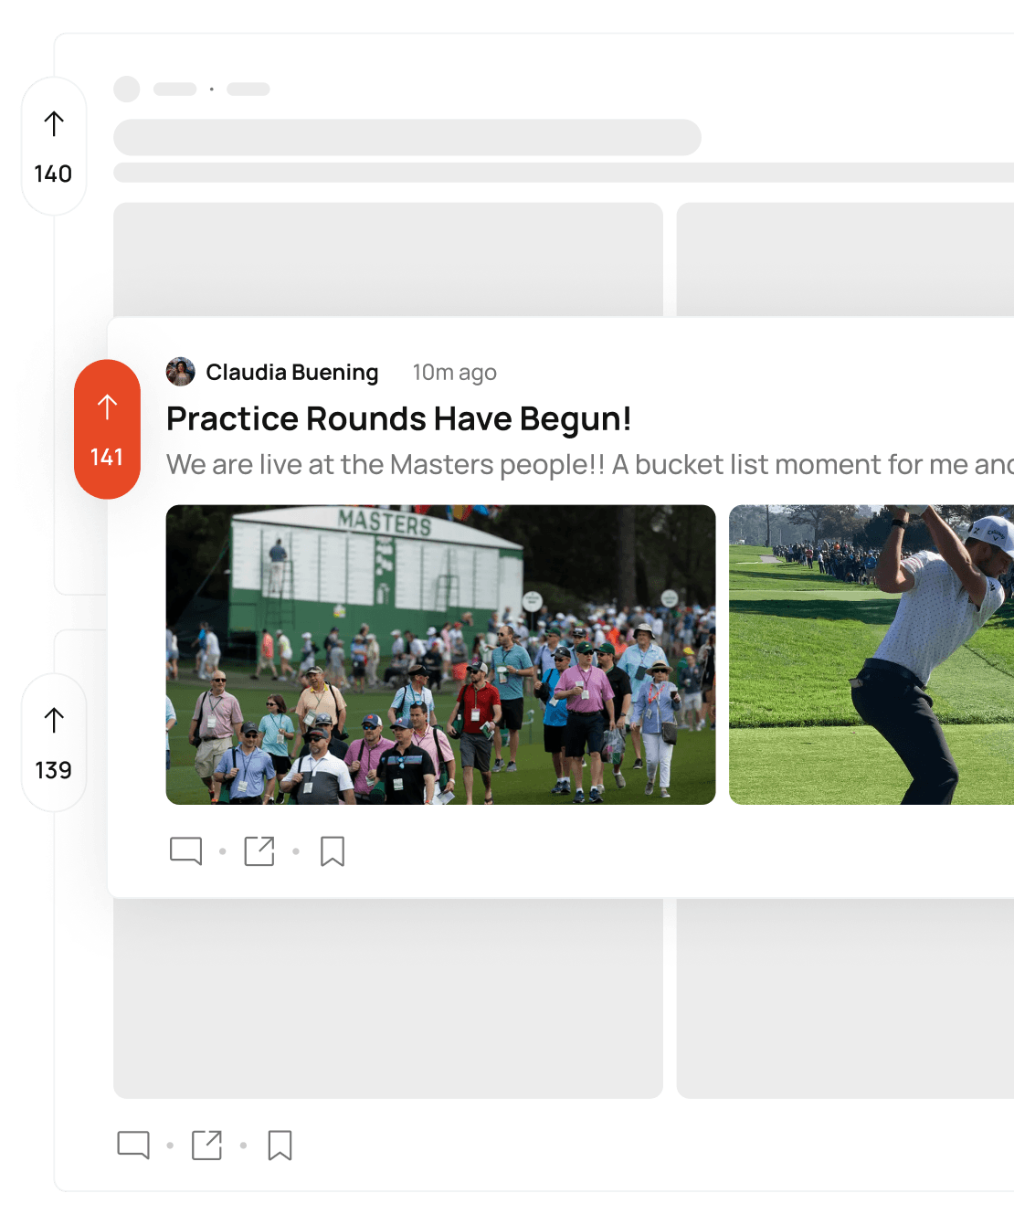Open Claudia Buening's avatar
1014x1225 pixels.
point(180,372)
